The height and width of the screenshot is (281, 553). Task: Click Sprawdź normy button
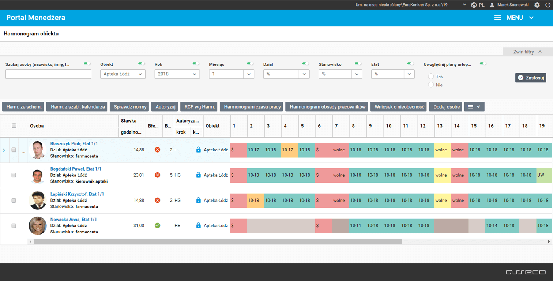click(x=130, y=107)
